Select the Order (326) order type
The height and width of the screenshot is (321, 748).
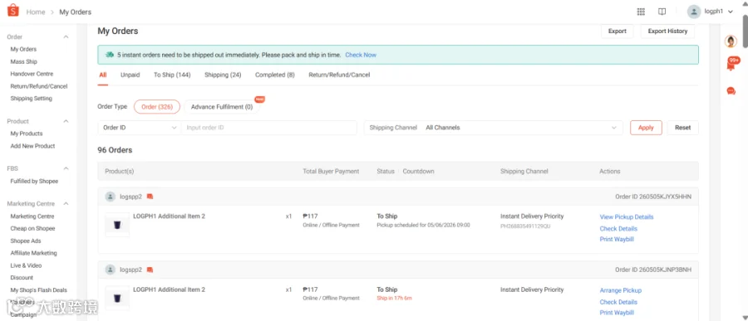tap(157, 107)
